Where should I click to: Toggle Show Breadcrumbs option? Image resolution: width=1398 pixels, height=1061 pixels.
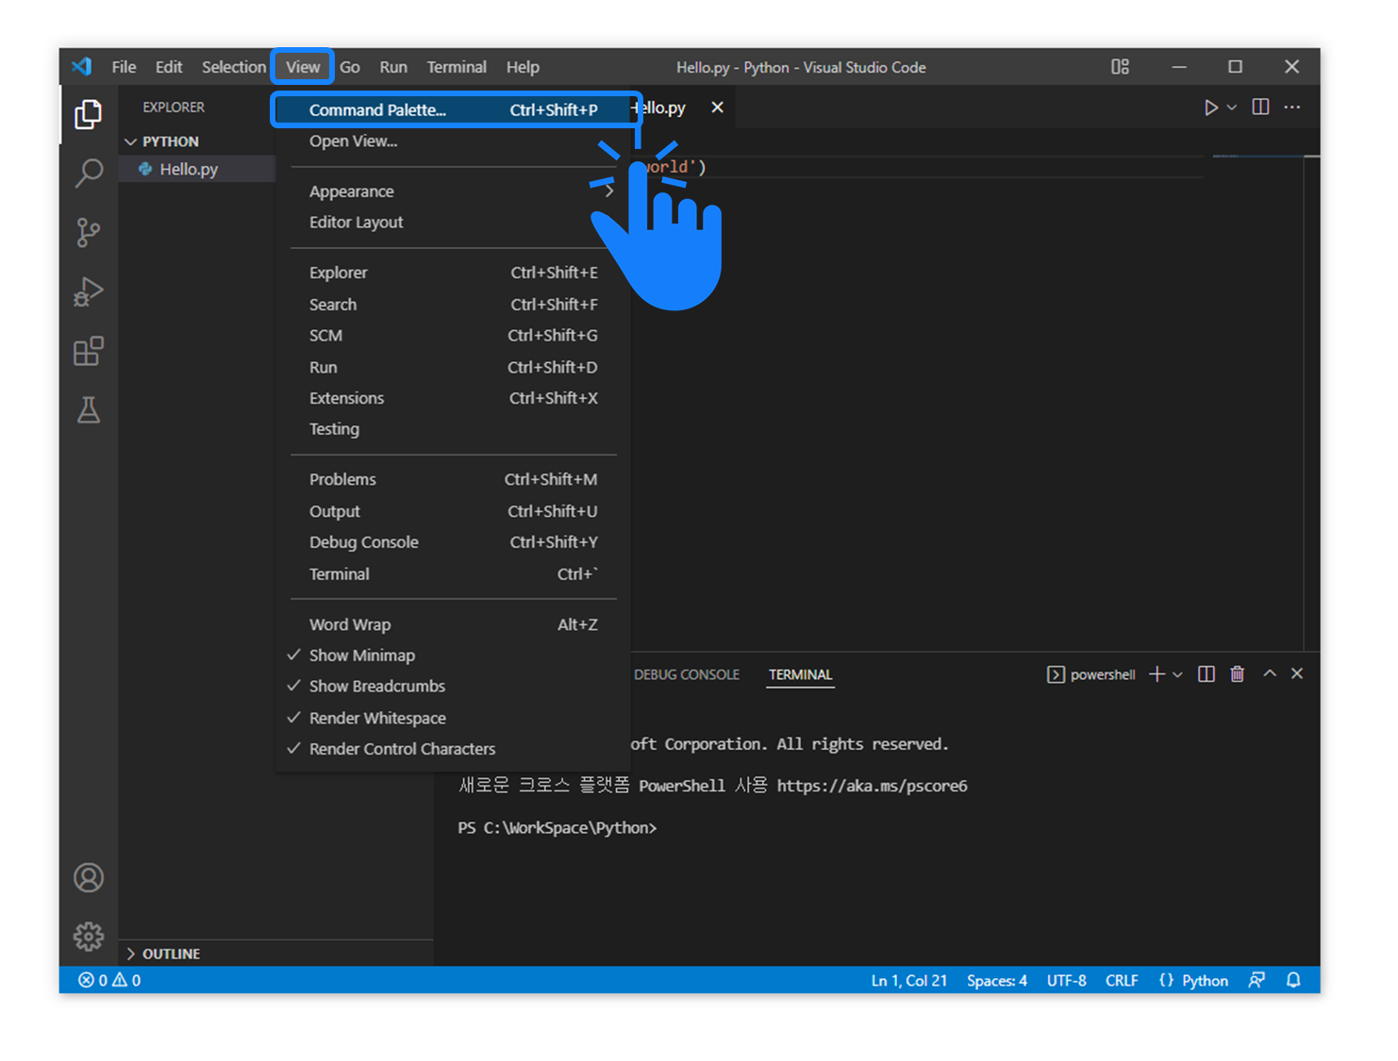tap(453, 687)
